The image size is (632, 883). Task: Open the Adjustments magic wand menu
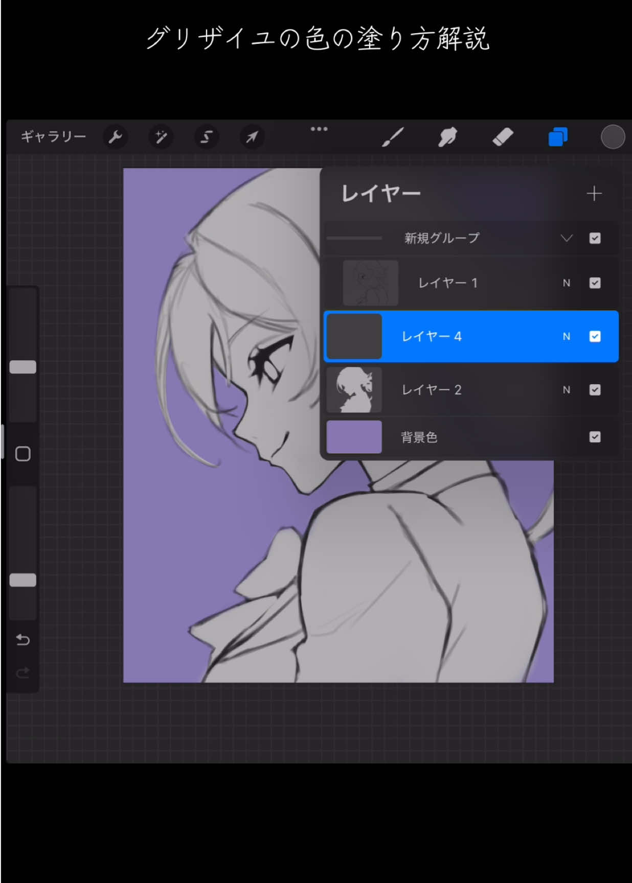161,137
